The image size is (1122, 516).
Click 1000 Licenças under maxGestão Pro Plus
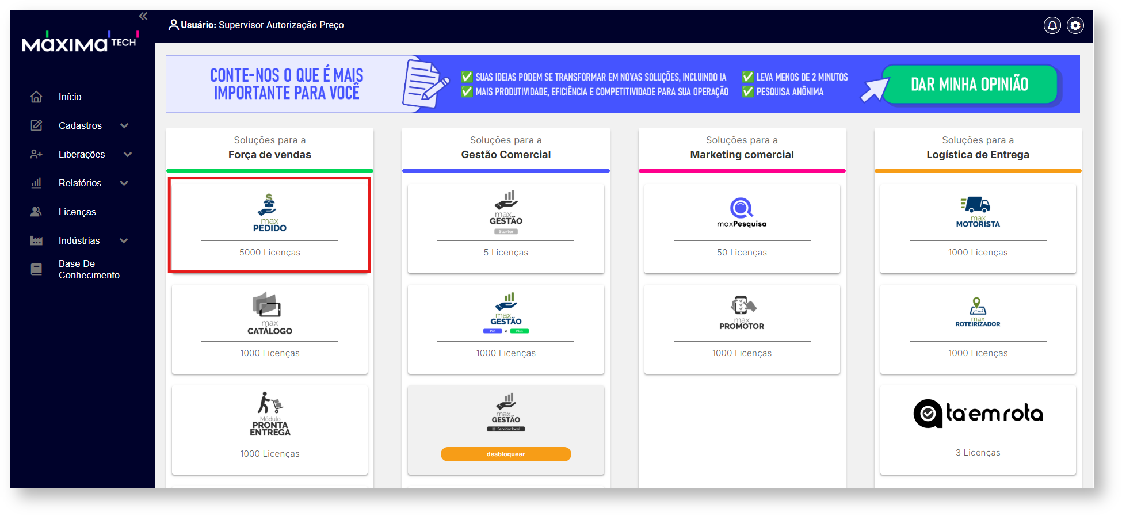coord(506,353)
